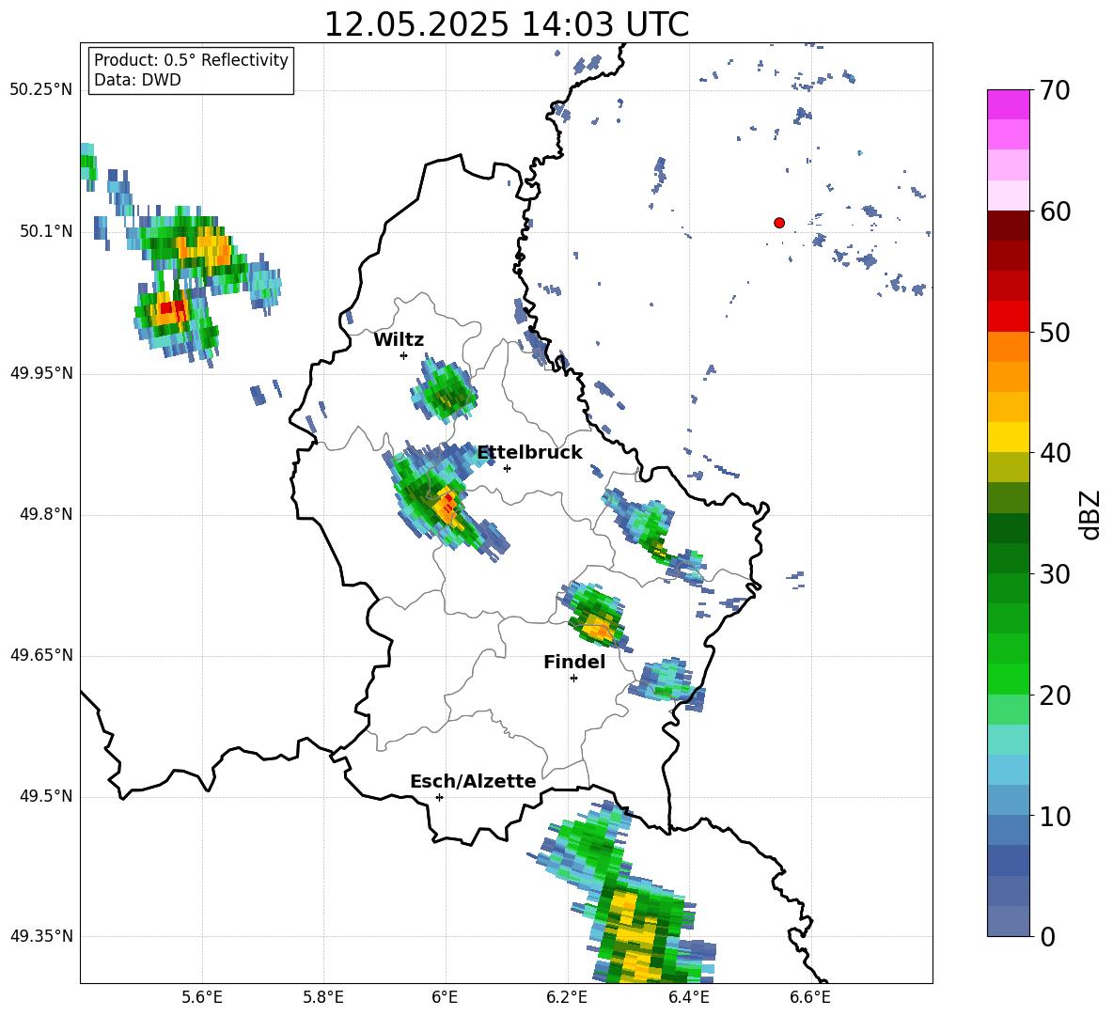1113x1016 pixels.
Task: Click the storm cell just north of Findel
Action: (595, 615)
